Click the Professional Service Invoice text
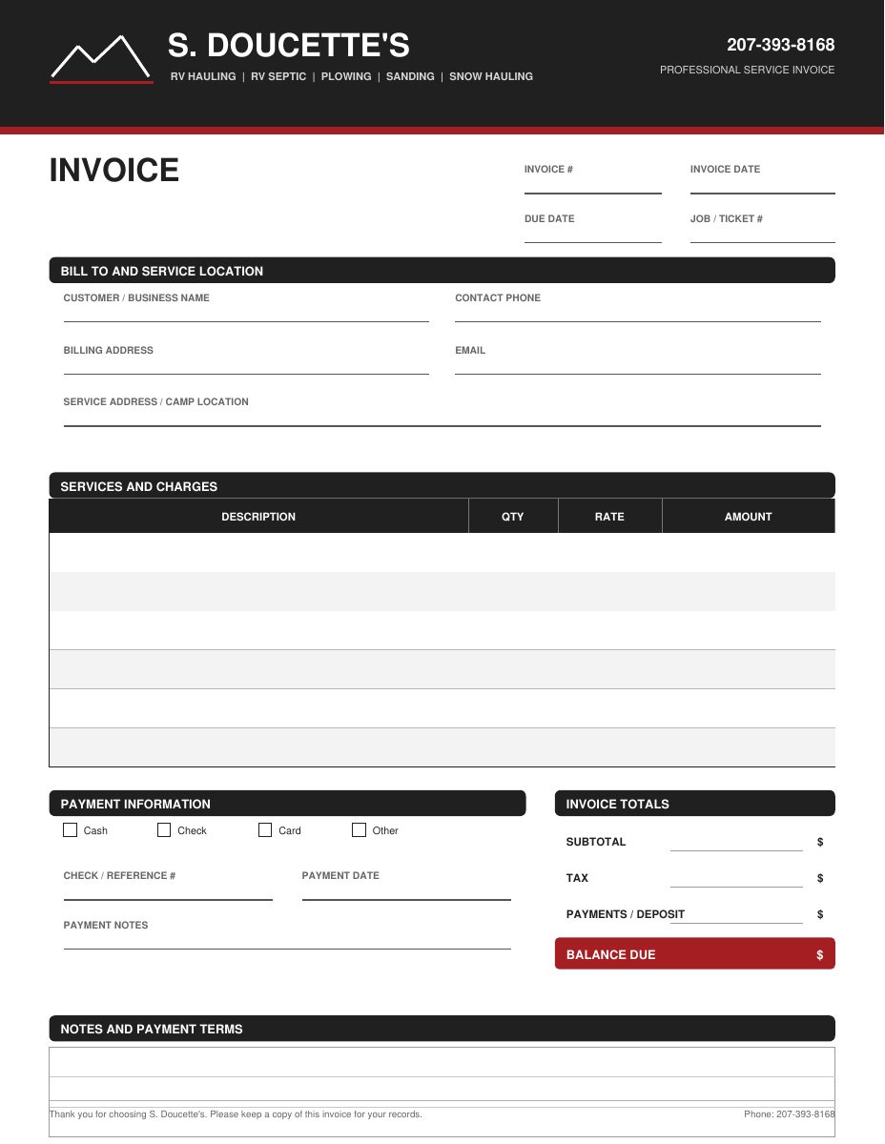Viewport: 885px width, 1144px height. tap(748, 70)
